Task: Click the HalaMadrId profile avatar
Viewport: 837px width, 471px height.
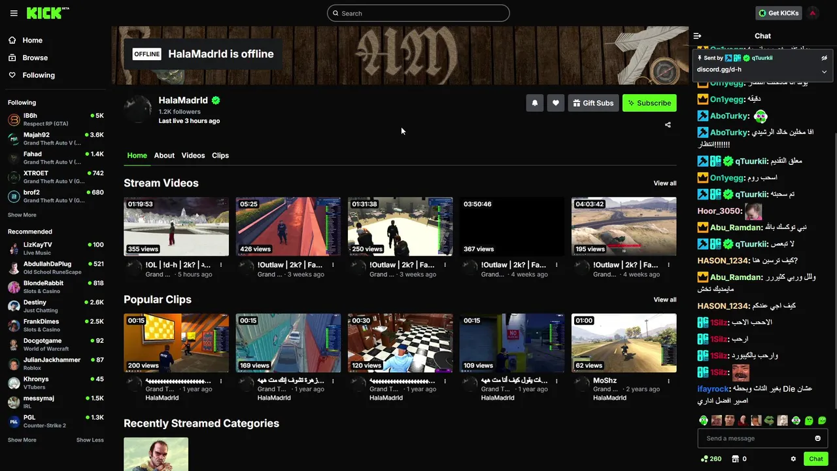Action: pyautogui.click(x=138, y=109)
